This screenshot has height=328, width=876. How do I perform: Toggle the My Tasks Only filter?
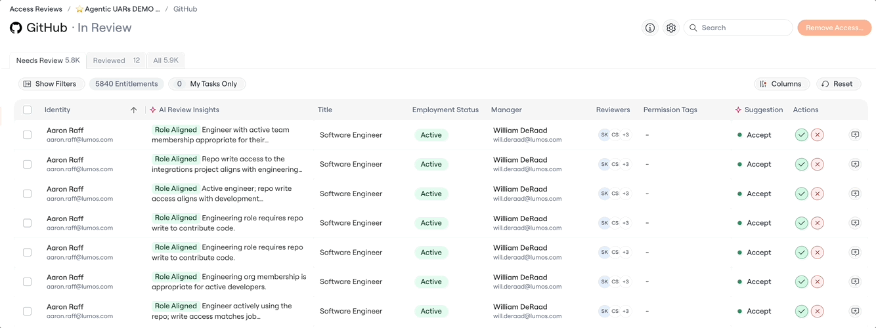(208, 84)
